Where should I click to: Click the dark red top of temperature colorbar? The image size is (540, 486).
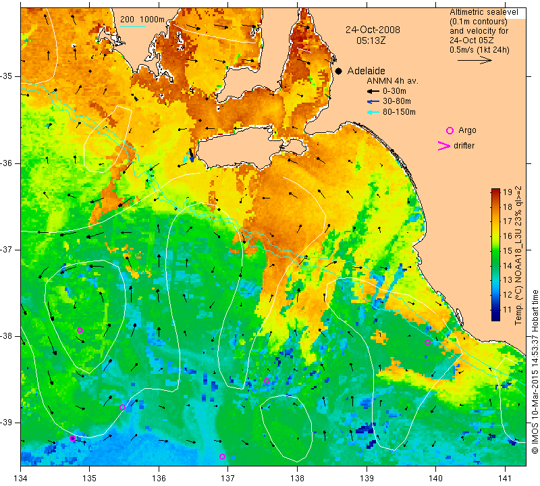[495, 192]
